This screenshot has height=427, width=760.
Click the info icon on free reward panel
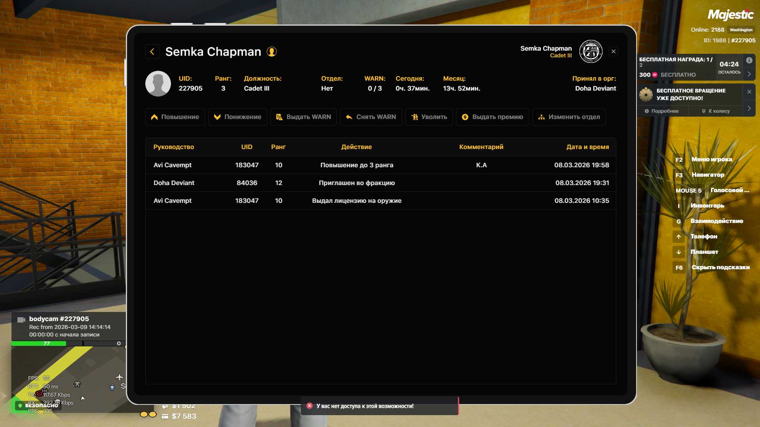[749, 60]
